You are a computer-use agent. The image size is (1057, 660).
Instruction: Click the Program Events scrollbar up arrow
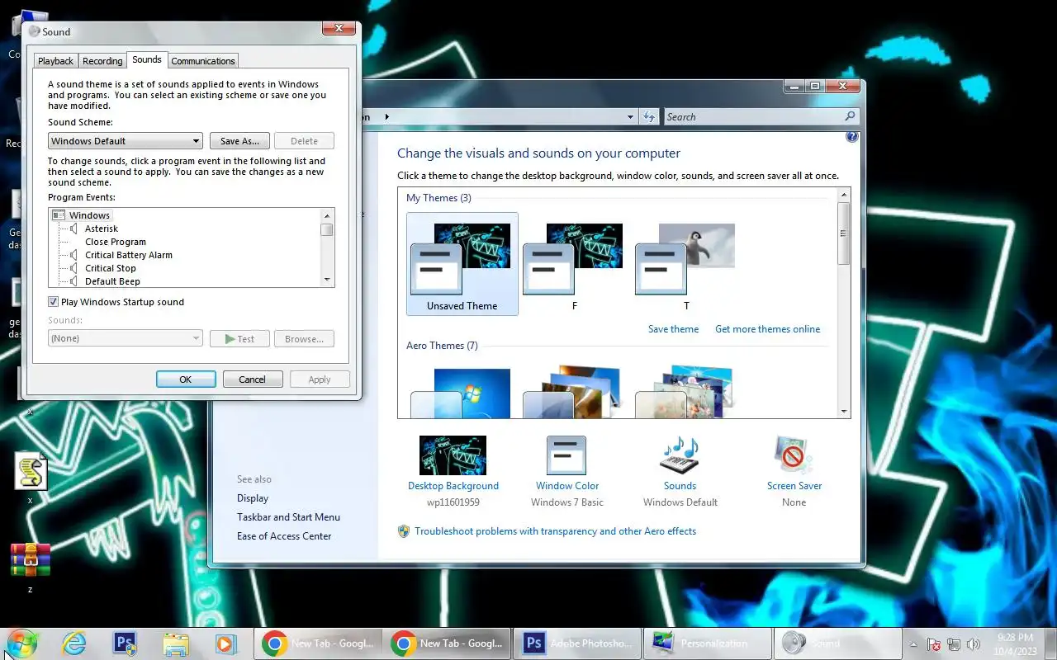pyautogui.click(x=327, y=215)
